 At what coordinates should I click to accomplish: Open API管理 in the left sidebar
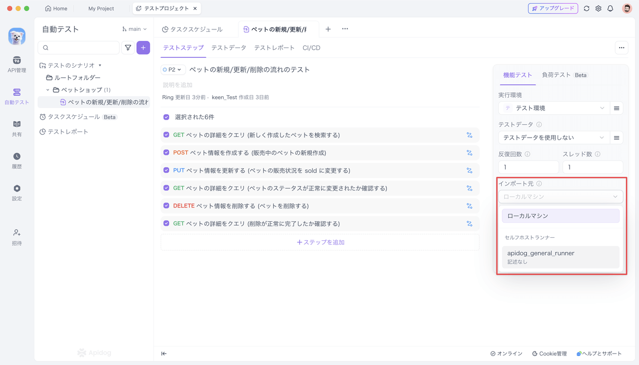coord(17,65)
